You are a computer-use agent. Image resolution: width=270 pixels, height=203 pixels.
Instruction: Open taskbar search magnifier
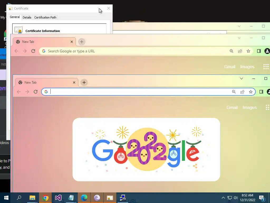[19, 198]
